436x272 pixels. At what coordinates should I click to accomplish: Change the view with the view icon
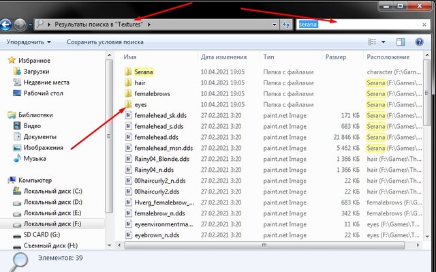[x=372, y=42]
